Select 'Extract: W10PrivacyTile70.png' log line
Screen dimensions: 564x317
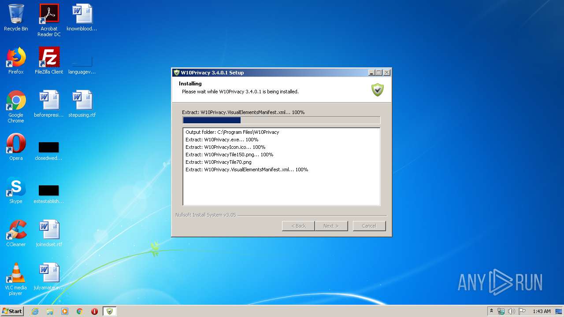tap(218, 162)
